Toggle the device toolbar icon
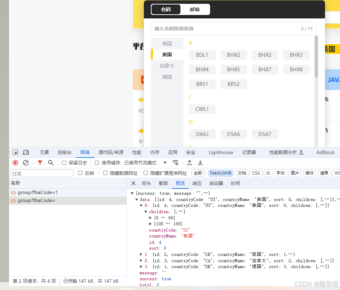This screenshot has width=340, height=290. (26, 152)
